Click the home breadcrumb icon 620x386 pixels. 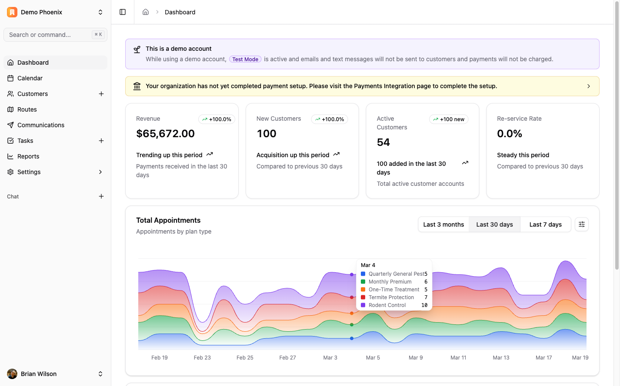[x=146, y=12]
